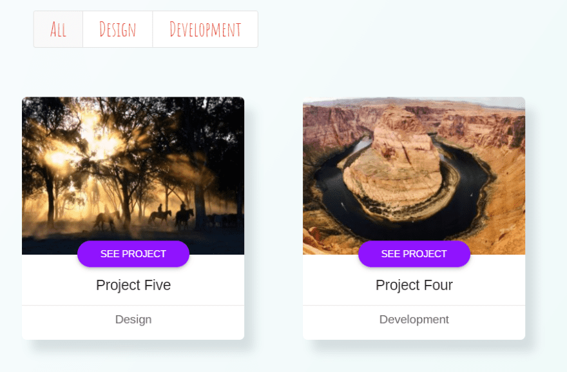Switch to the Design filter tab

[117, 29]
